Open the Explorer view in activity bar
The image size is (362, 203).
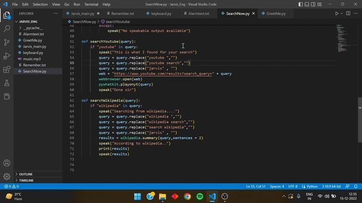coord(7,15)
